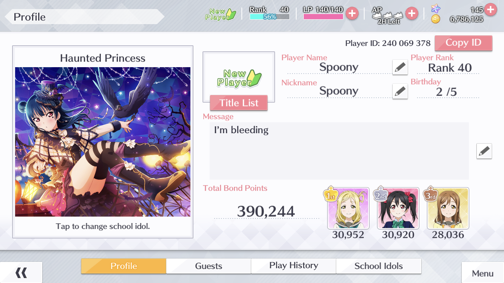Edit Player Name with pencil icon
This screenshot has width=504, height=283.
coord(400,68)
